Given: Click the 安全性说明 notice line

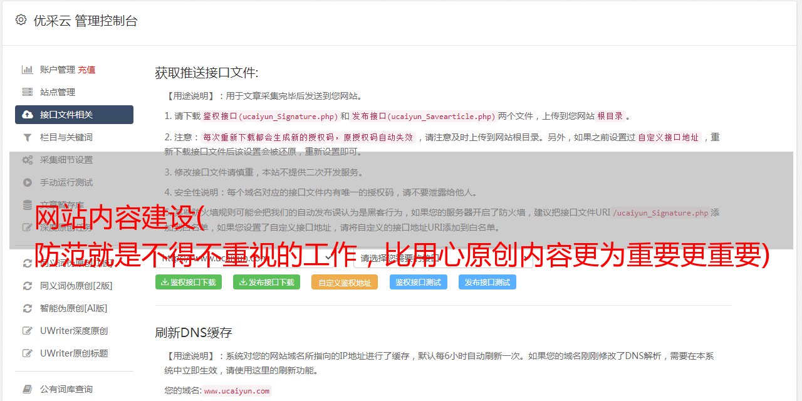Looking at the screenshot, I should click(321, 192).
